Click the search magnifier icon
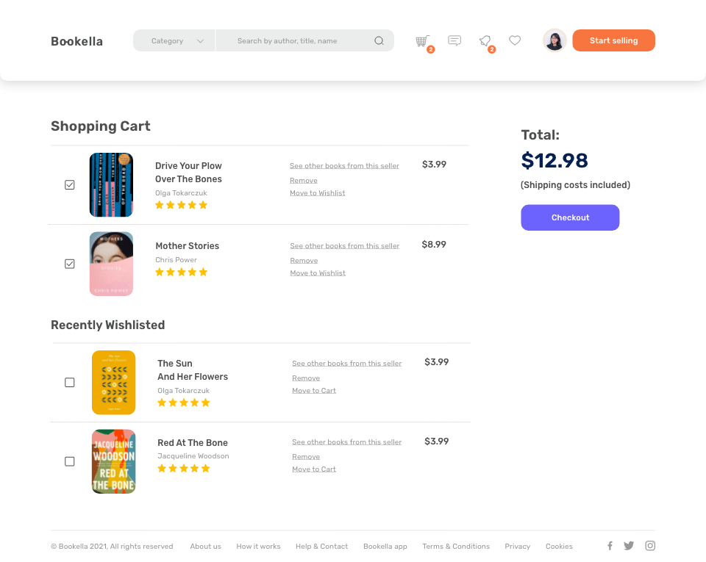Screen dimensions: 706x562 coord(379,41)
